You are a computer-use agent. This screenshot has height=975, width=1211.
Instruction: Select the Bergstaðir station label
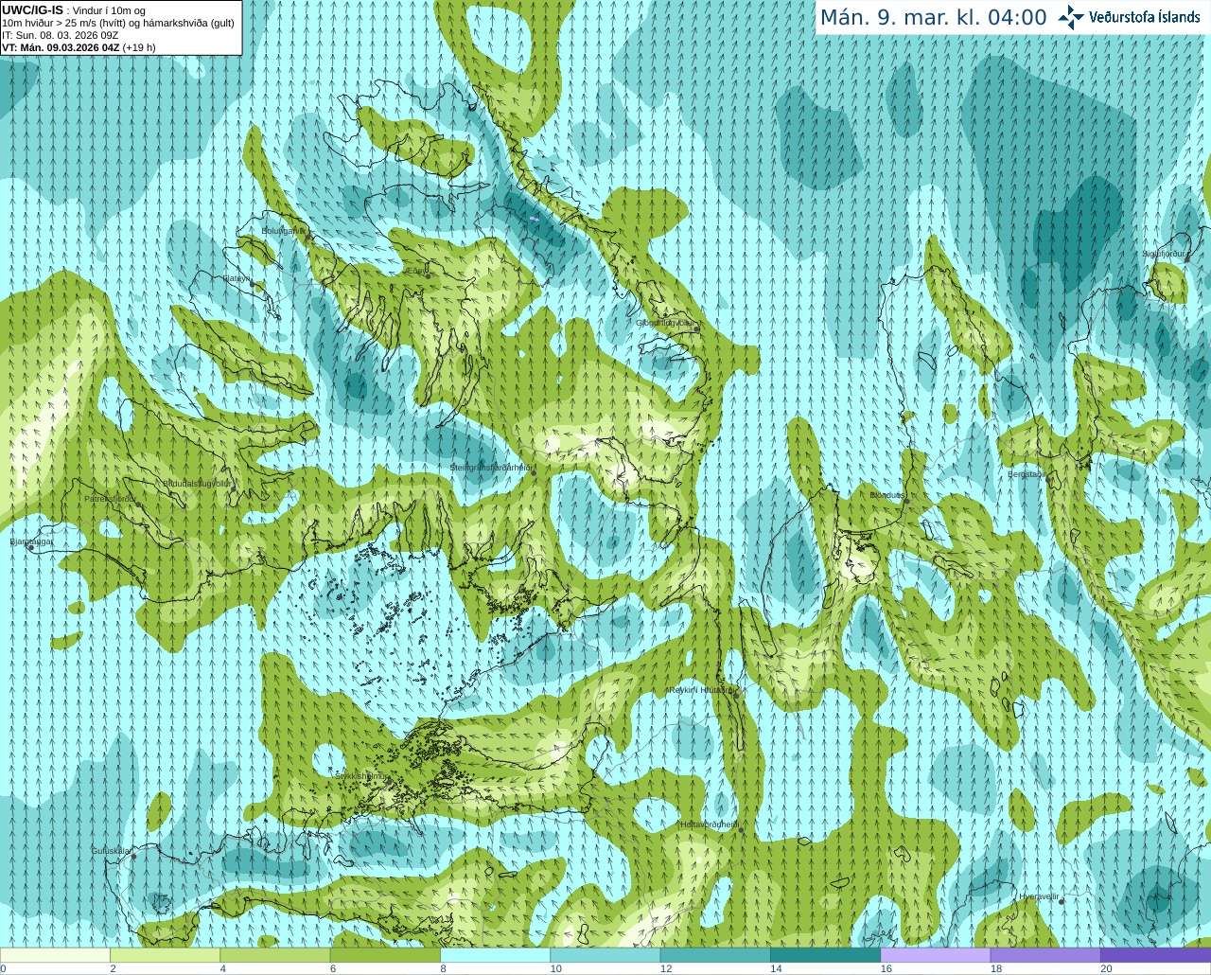[1027, 474]
